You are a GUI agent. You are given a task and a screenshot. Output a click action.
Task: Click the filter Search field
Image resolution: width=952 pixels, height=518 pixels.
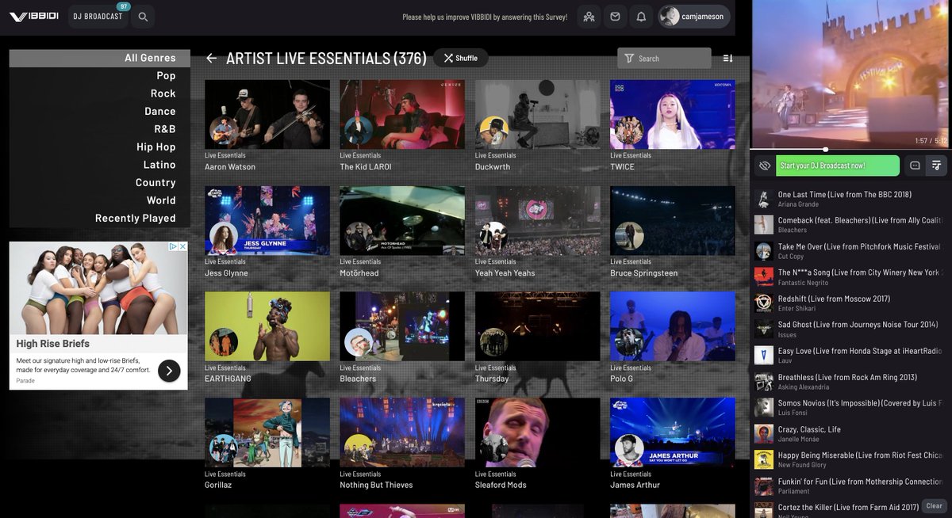[x=664, y=58]
